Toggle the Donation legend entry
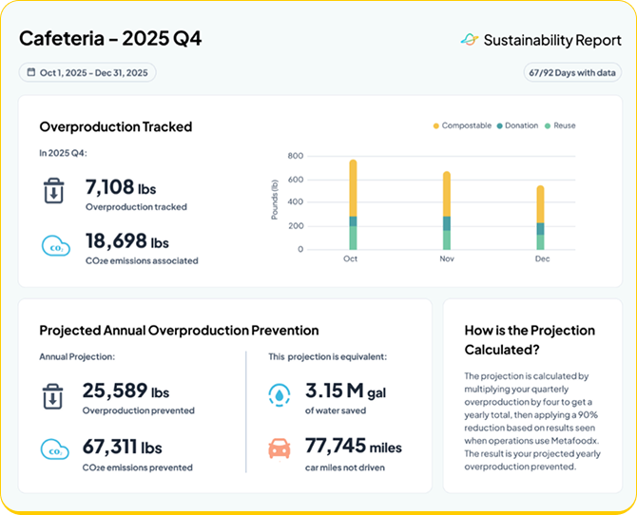637x515 pixels. click(x=517, y=125)
